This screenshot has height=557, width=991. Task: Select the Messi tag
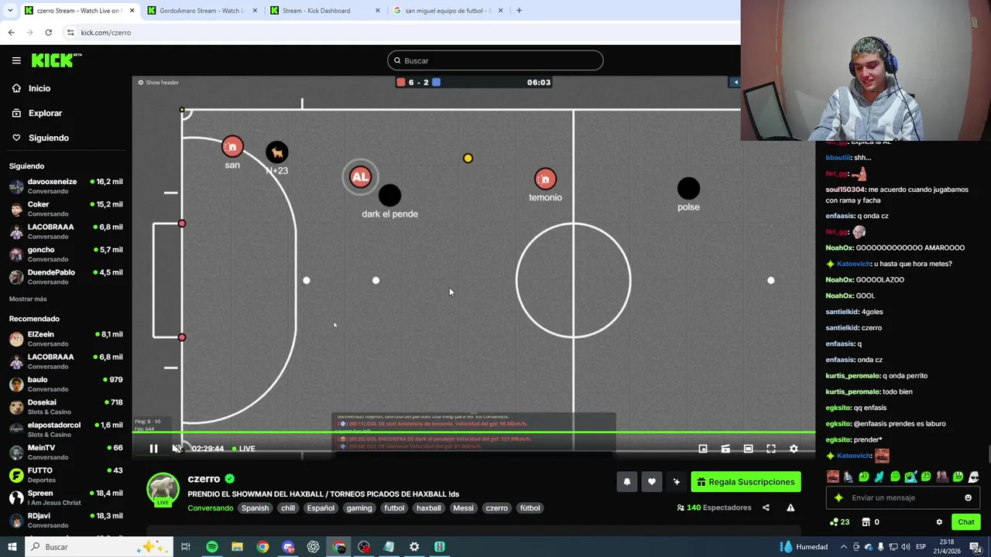(x=463, y=508)
